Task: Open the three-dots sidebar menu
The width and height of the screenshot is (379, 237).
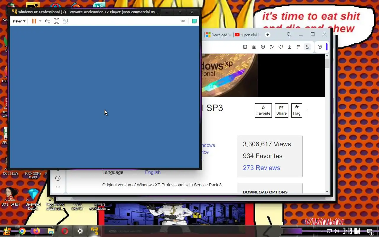Action: coord(58,187)
